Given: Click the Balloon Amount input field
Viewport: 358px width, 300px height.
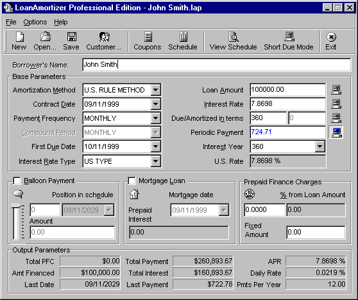Looking at the screenshot, I should coord(72,233).
